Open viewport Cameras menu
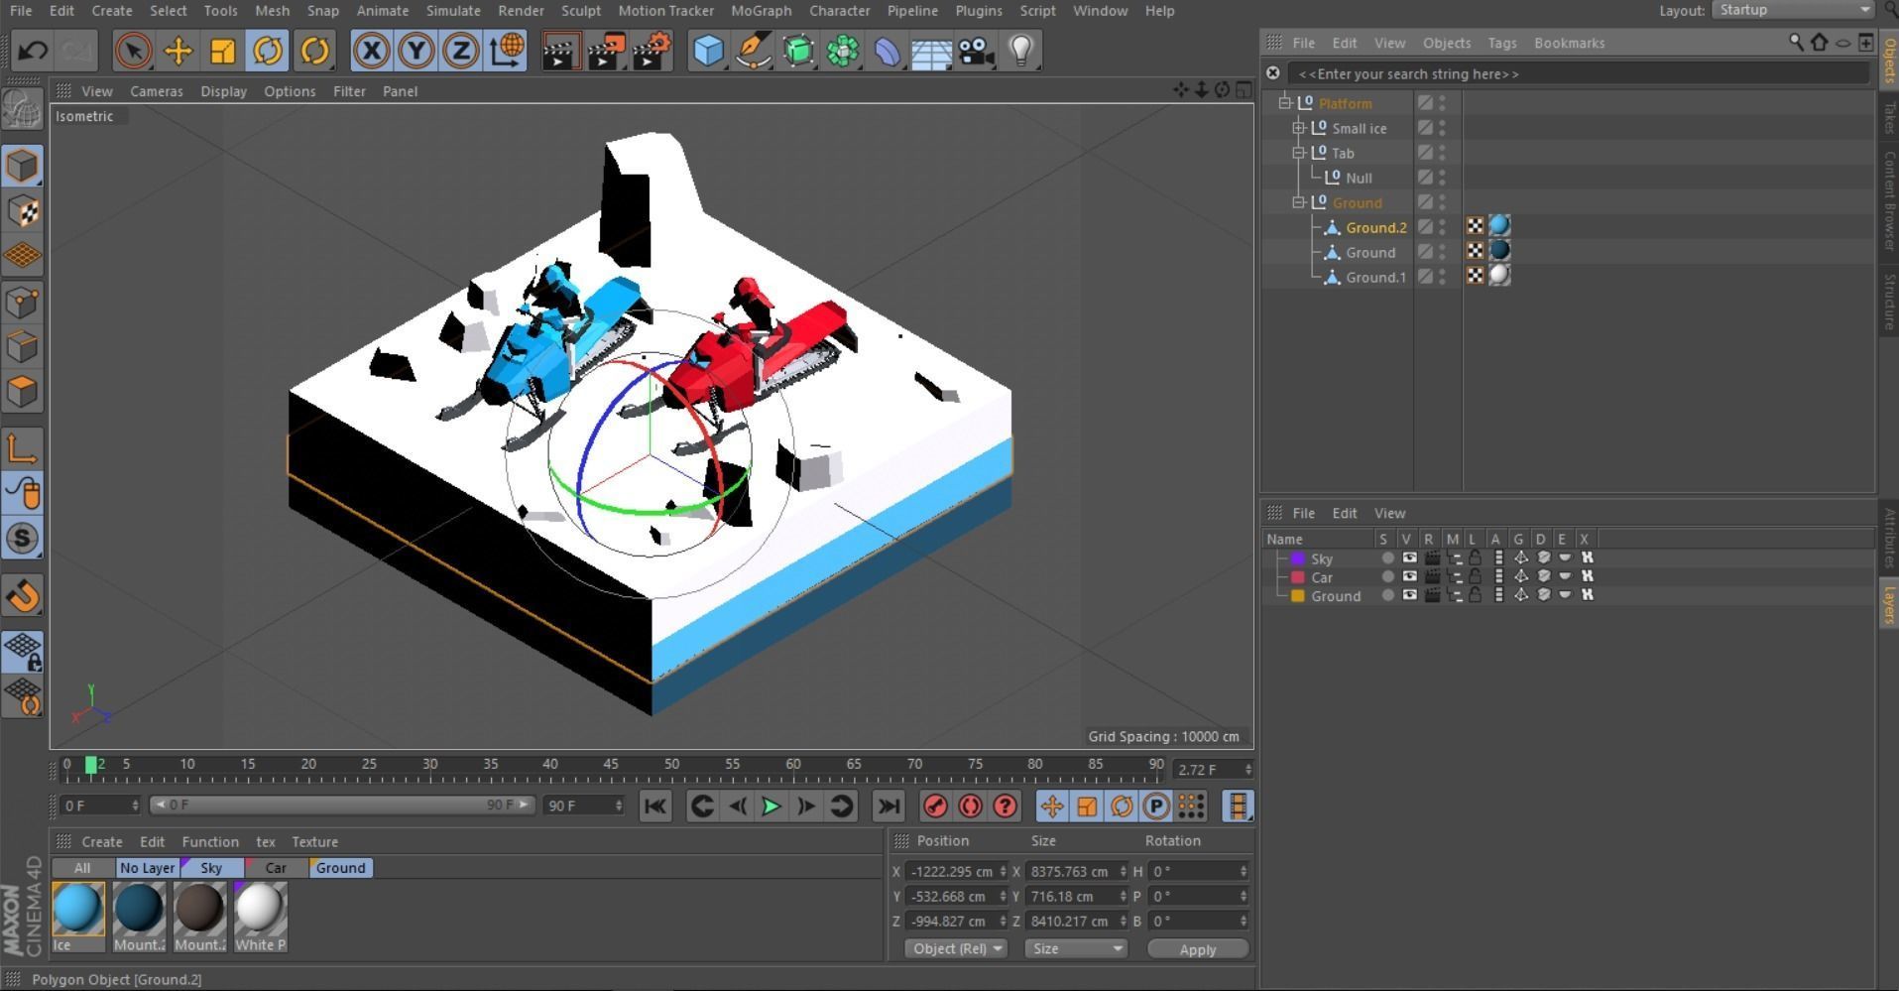Image resolution: width=1899 pixels, height=991 pixels. tap(157, 91)
